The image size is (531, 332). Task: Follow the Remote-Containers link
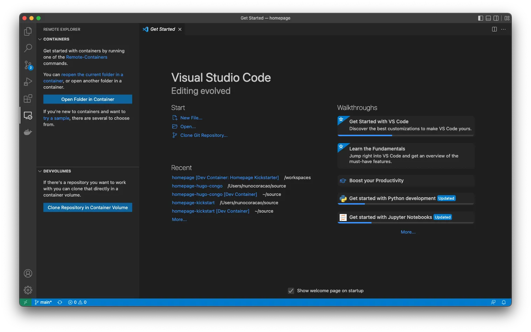(87, 57)
